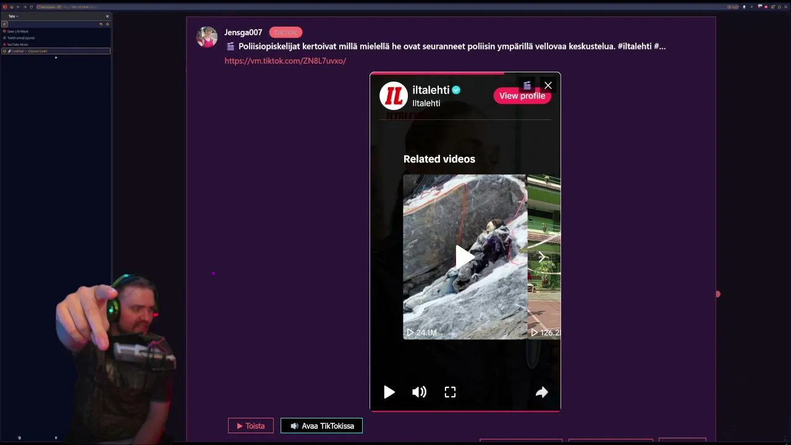Screen dimensions: 791x445
Task: Click the pink browser extension icon
Action: [x=767, y=7]
